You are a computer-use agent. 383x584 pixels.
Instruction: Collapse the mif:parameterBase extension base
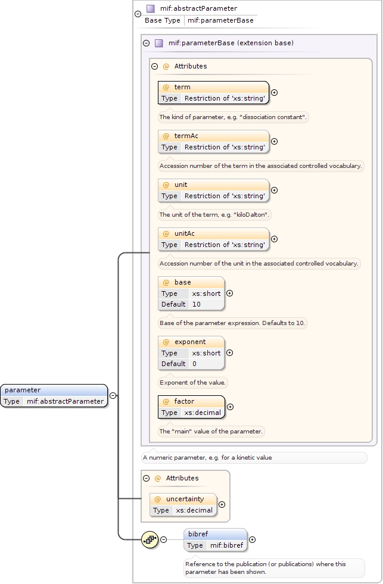pyautogui.click(x=147, y=43)
